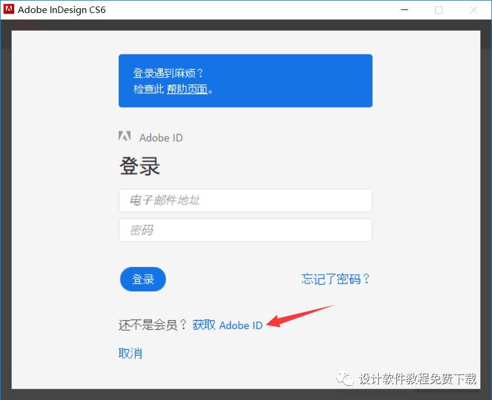Image resolution: width=492 pixels, height=400 pixels.
Task: Click the Adobe logo beside Adobe ID
Action: [x=125, y=136]
